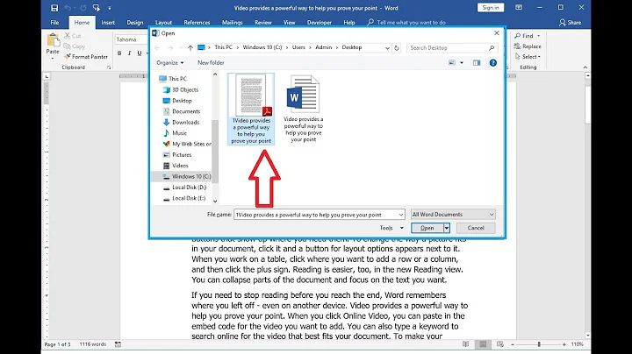The width and height of the screenshot is (632, 354).
Task: Switch to the Mailings tab
Action: click(232, 23)
